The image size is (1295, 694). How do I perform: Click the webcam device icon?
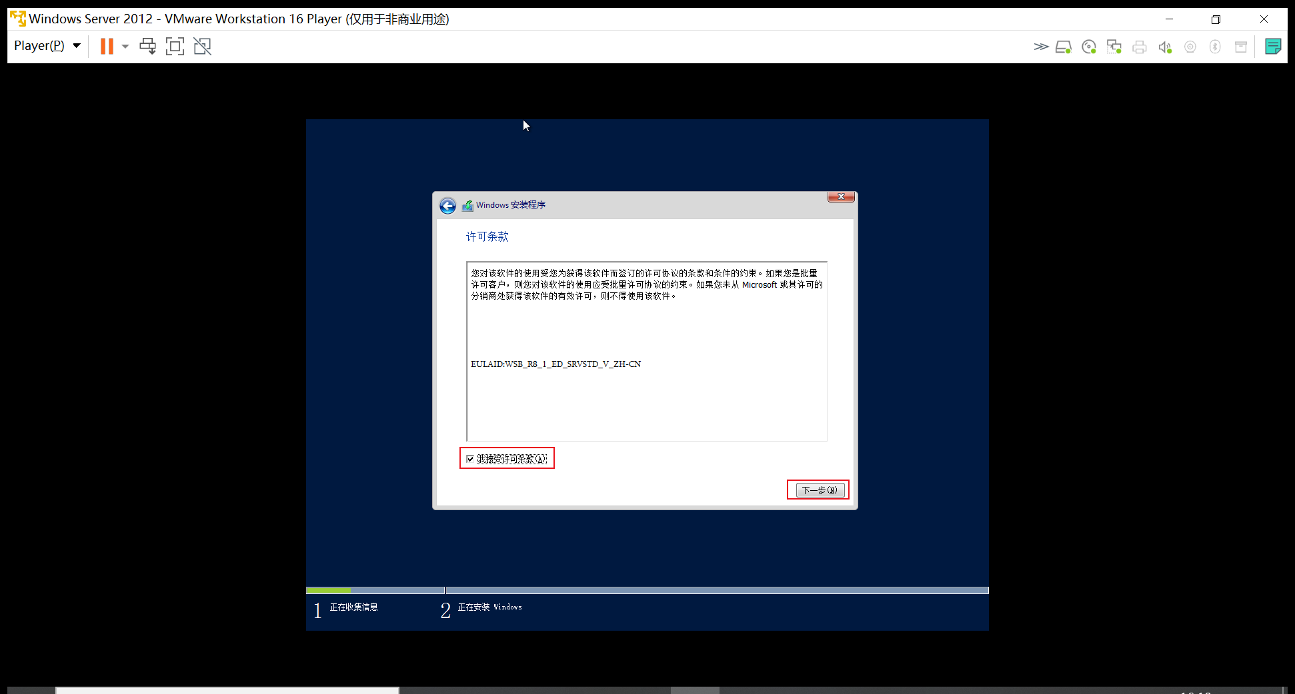[x=1190, y=47]
